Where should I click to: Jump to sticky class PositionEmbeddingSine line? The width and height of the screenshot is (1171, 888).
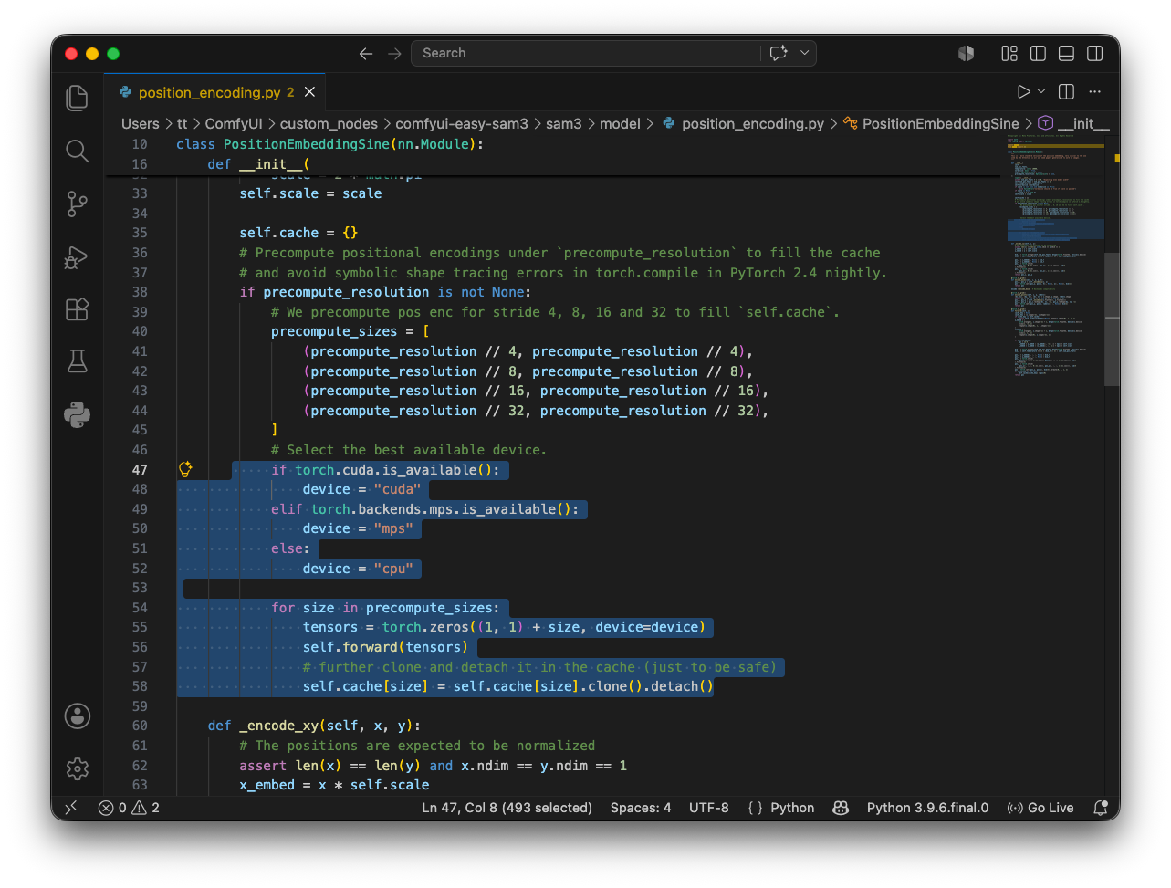pos(329,144)
